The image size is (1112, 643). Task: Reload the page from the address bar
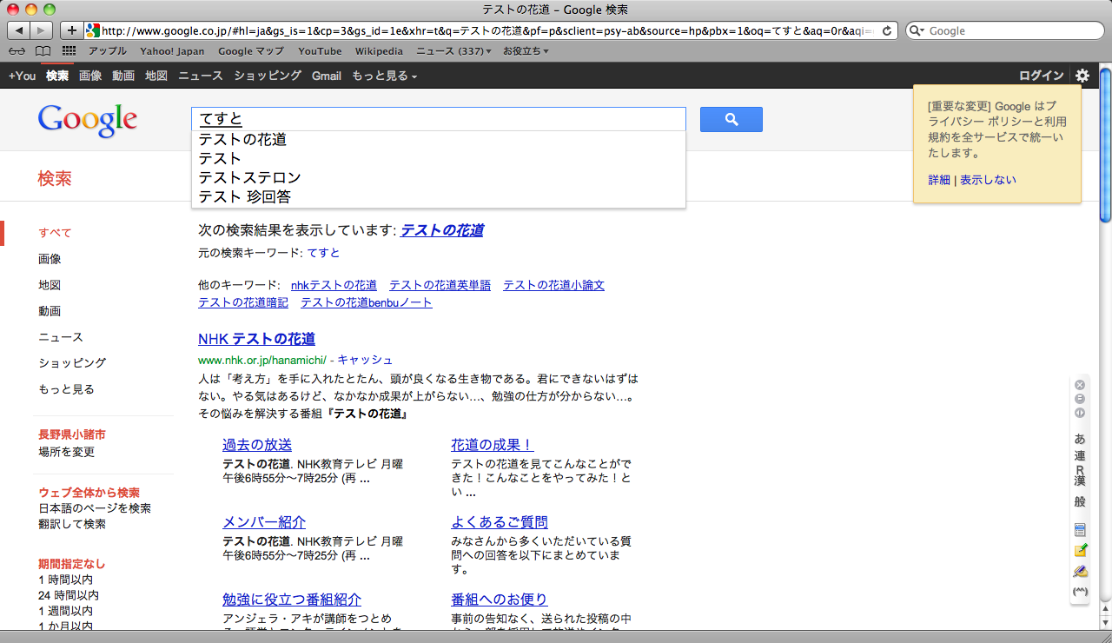(x=886, y=30)
